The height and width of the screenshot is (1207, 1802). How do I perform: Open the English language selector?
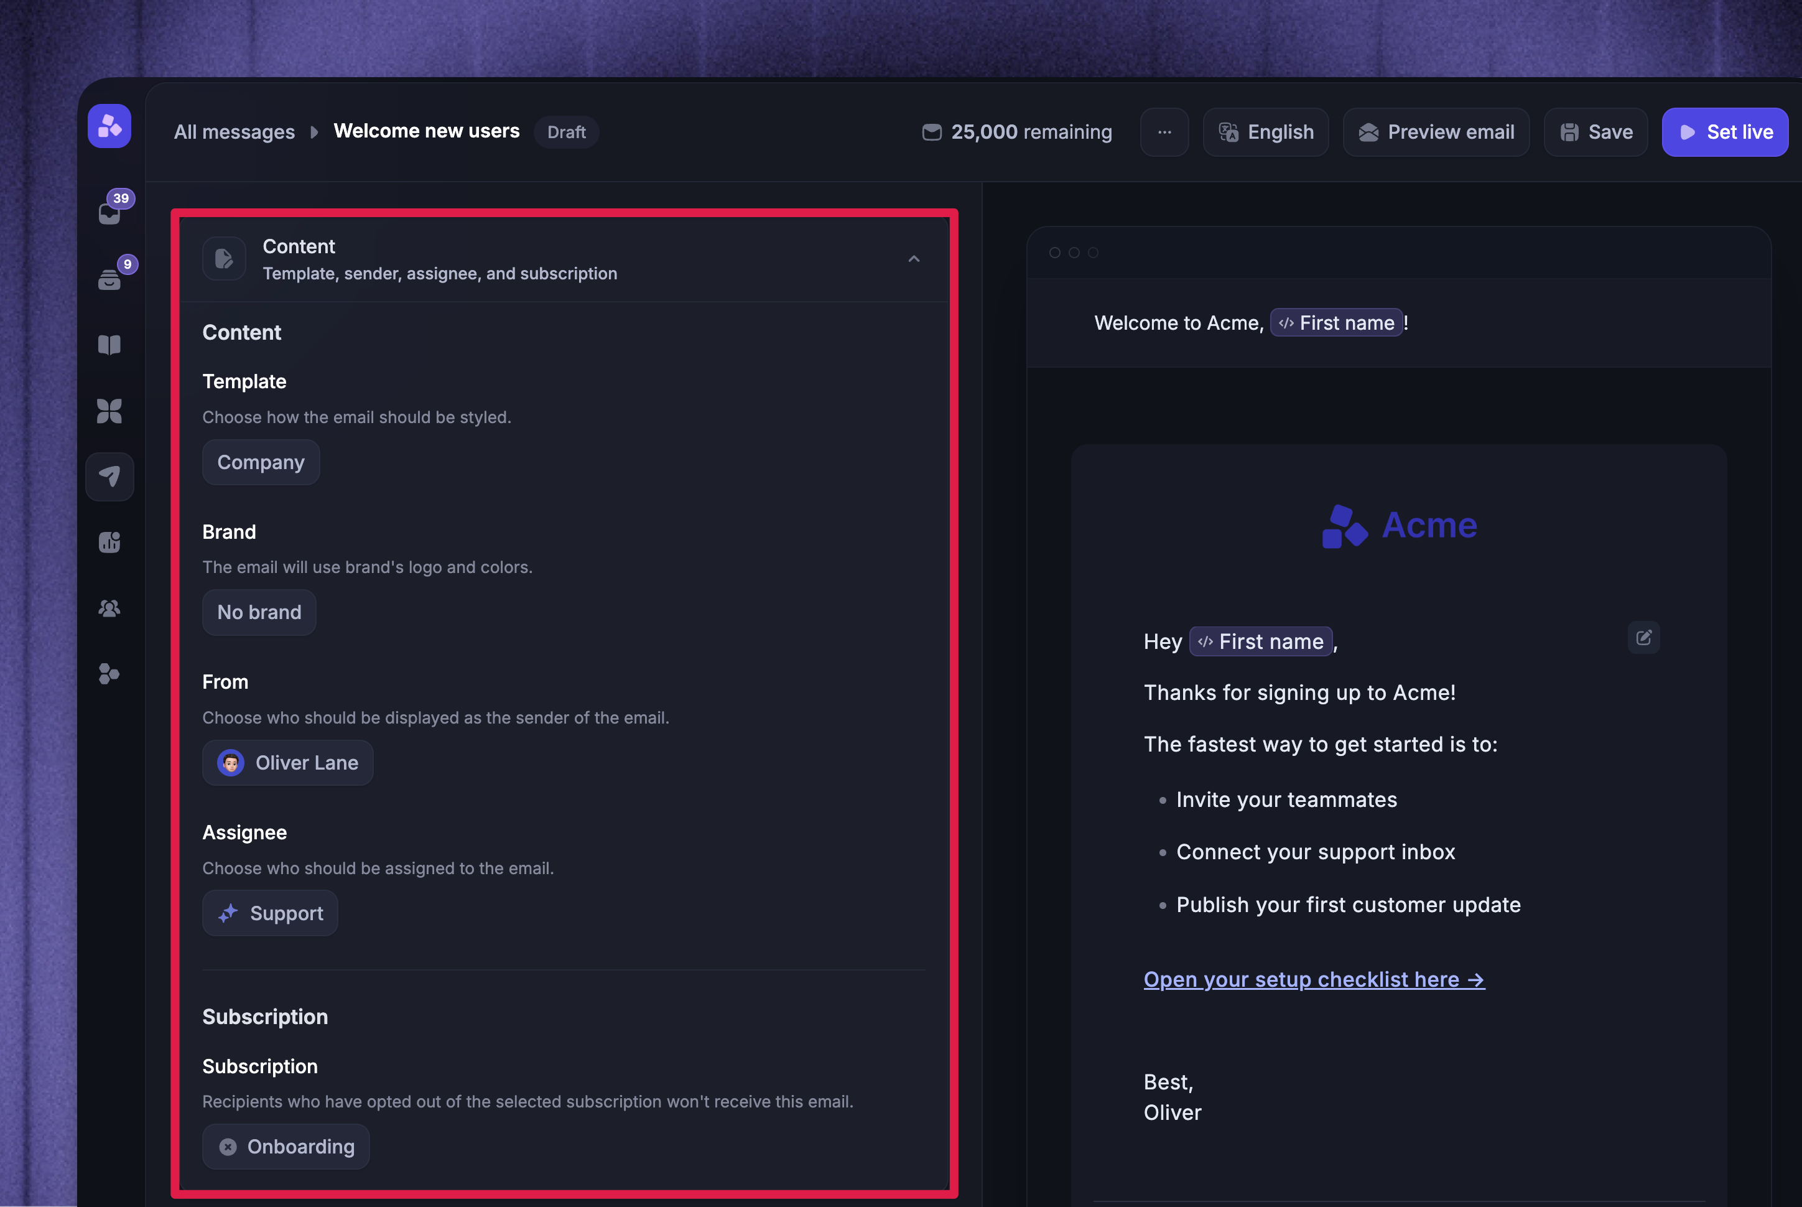tap(1266, 133)
